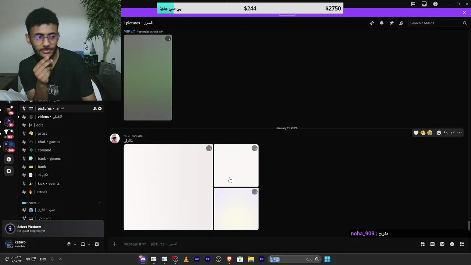Edit pictures channel settings gear
This screenshot has height=265, width=471.
point(100,109)
